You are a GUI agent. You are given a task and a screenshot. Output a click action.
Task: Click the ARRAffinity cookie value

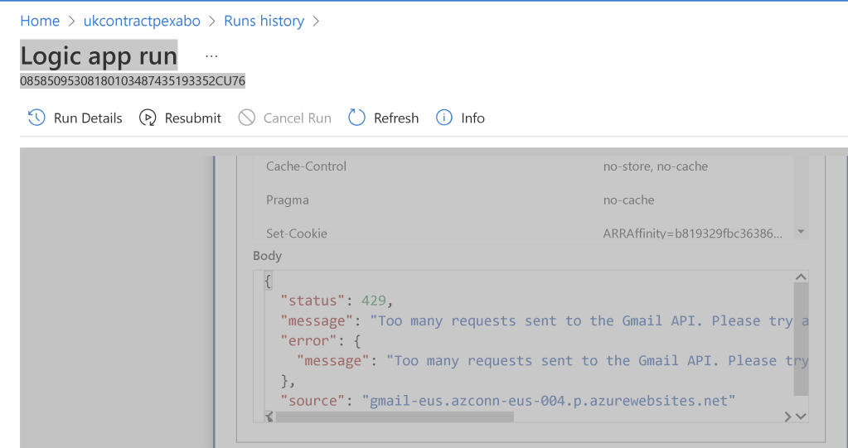coord(692,234)
